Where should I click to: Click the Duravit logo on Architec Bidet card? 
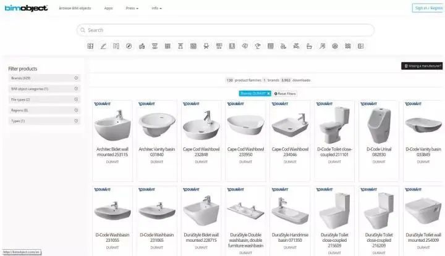[103, 104]
